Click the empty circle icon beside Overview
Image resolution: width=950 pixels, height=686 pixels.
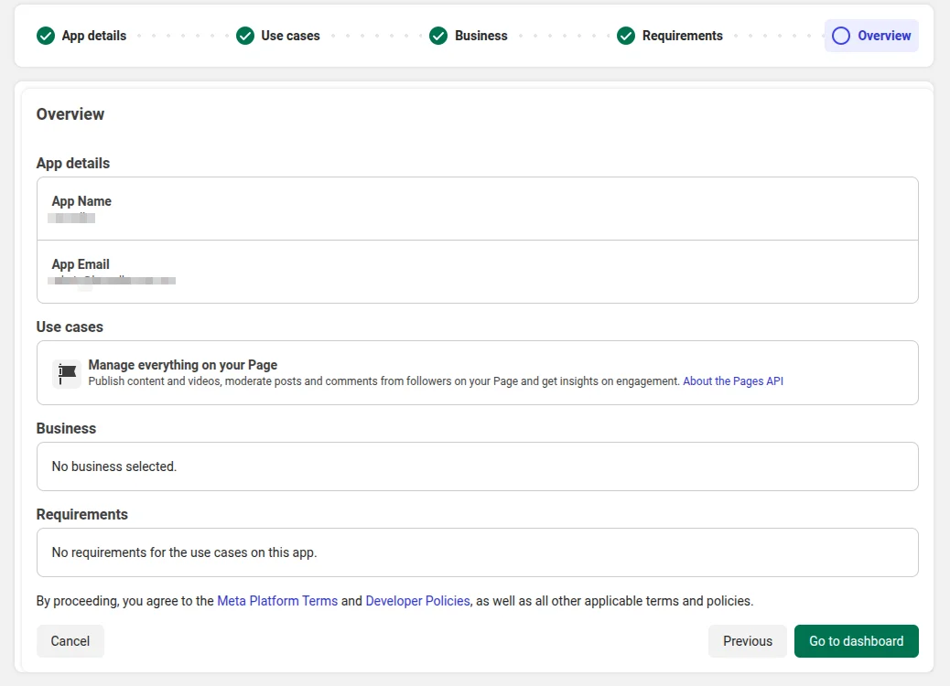point(841,36)
